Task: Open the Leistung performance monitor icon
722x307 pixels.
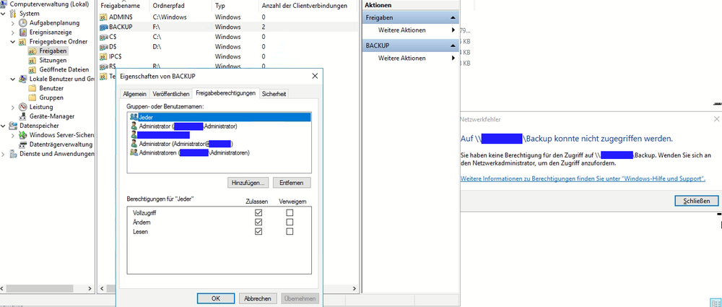Action: point(24,107)
